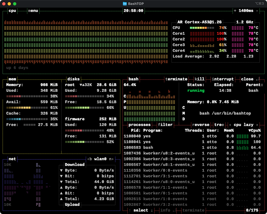Select the yes process with PID 1108040
This screenshot has width=267, height=214.
tap(192, 136)
